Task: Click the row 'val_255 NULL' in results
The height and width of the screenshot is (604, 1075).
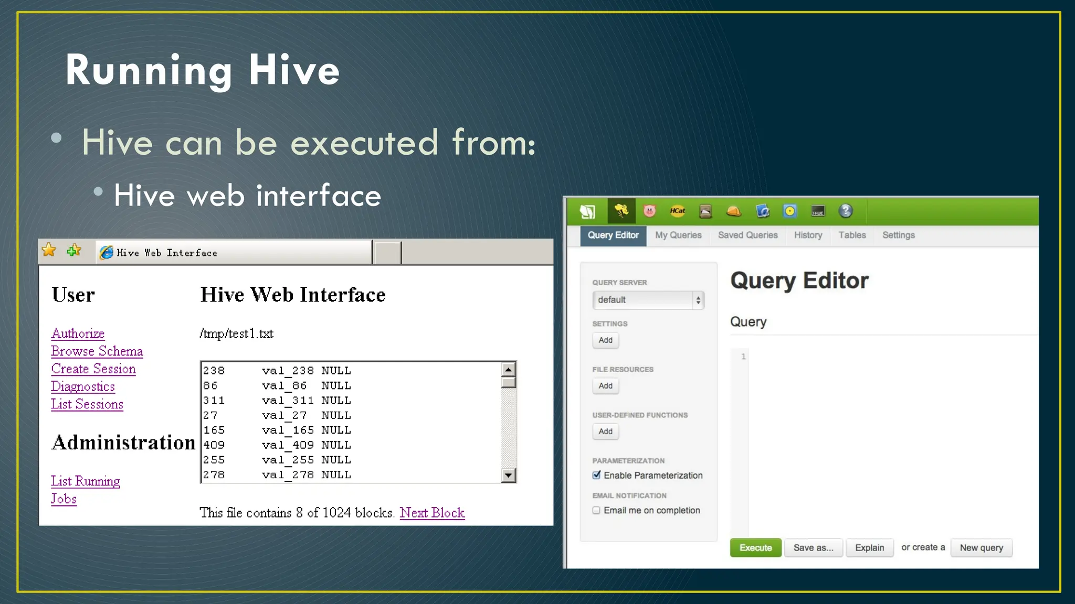Action: [277, 460]
